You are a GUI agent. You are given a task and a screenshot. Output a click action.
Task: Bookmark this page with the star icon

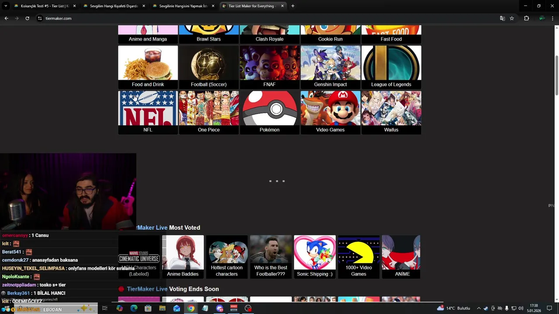click(512, 18)
